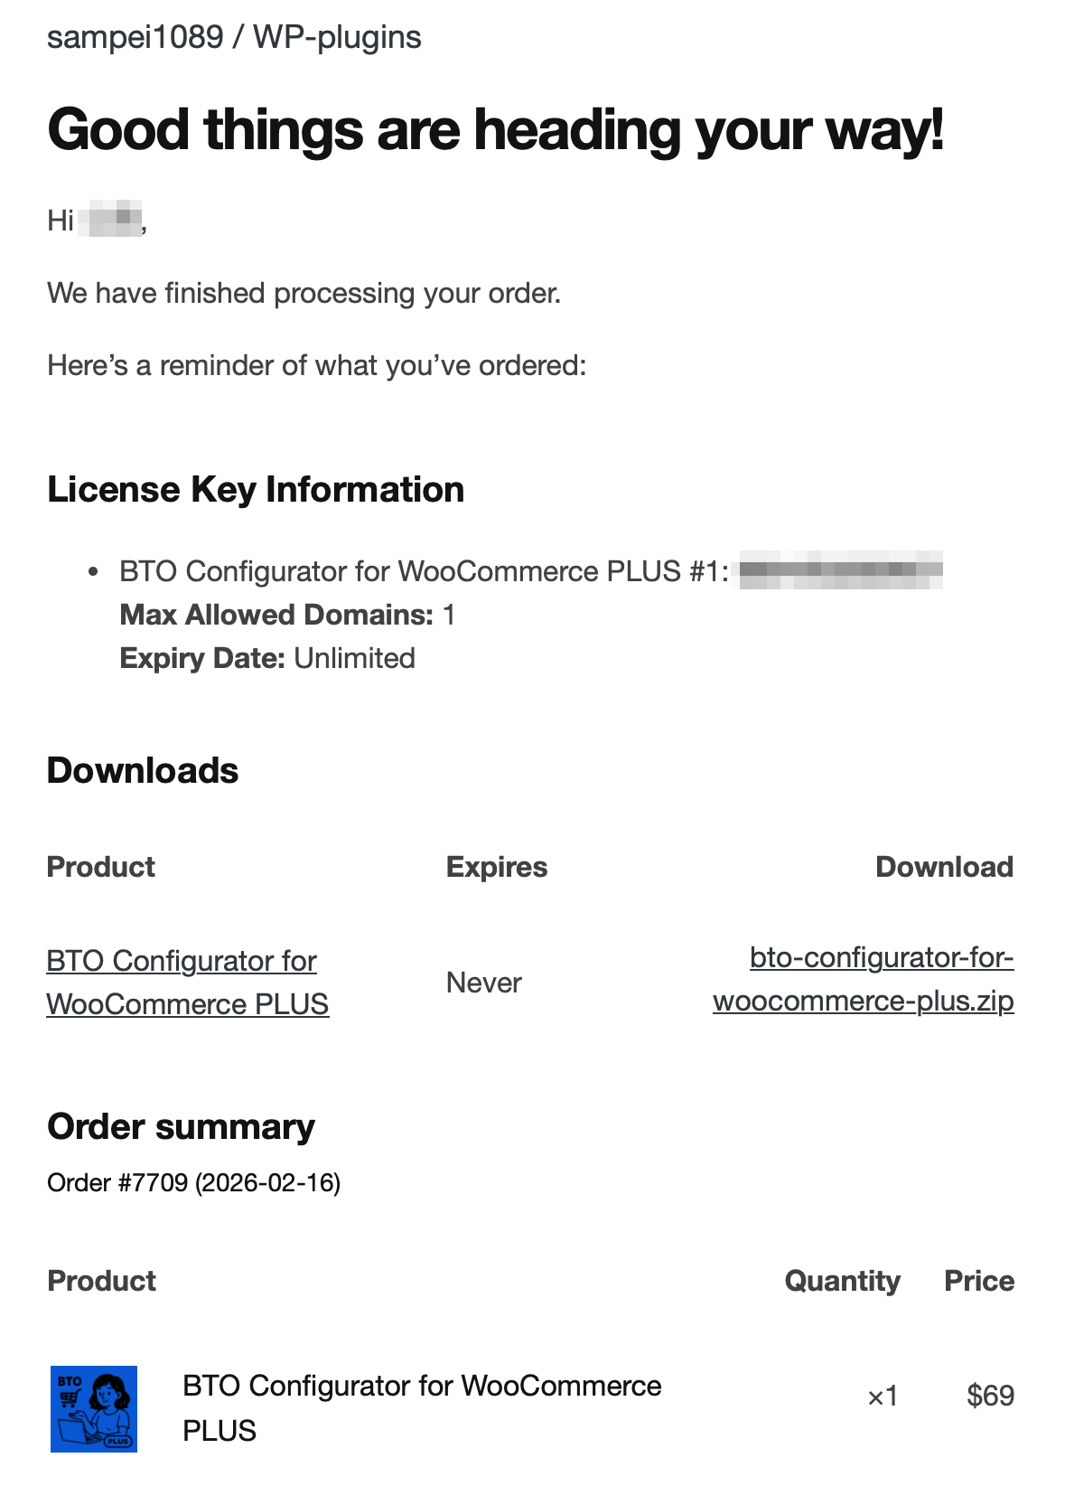The image size is (1065, 1486).
Task: Click the blurred recipient name after Hi
Action: click(110, 221)
